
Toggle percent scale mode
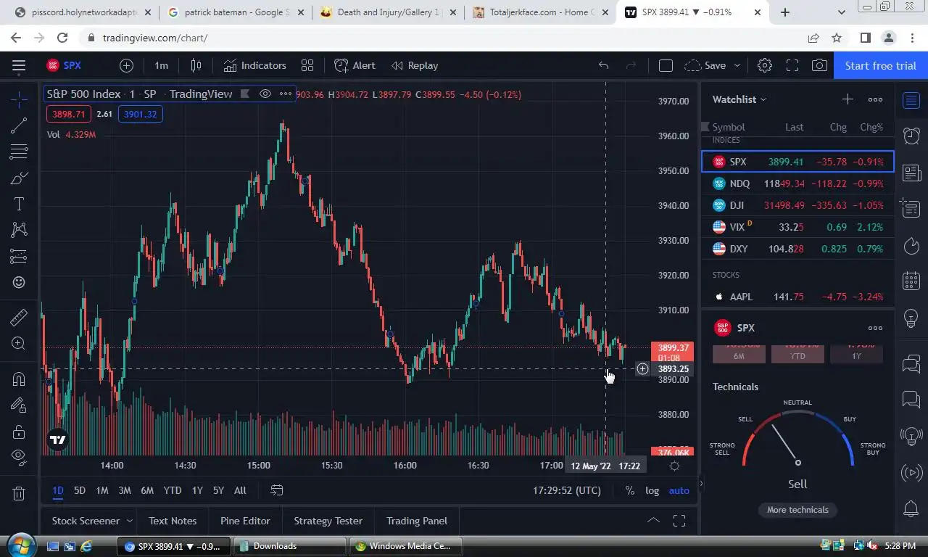point(629,490)
